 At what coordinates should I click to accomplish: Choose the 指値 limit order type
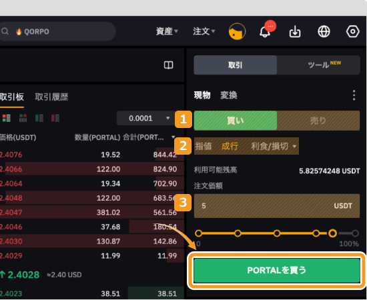pos(204,147)
